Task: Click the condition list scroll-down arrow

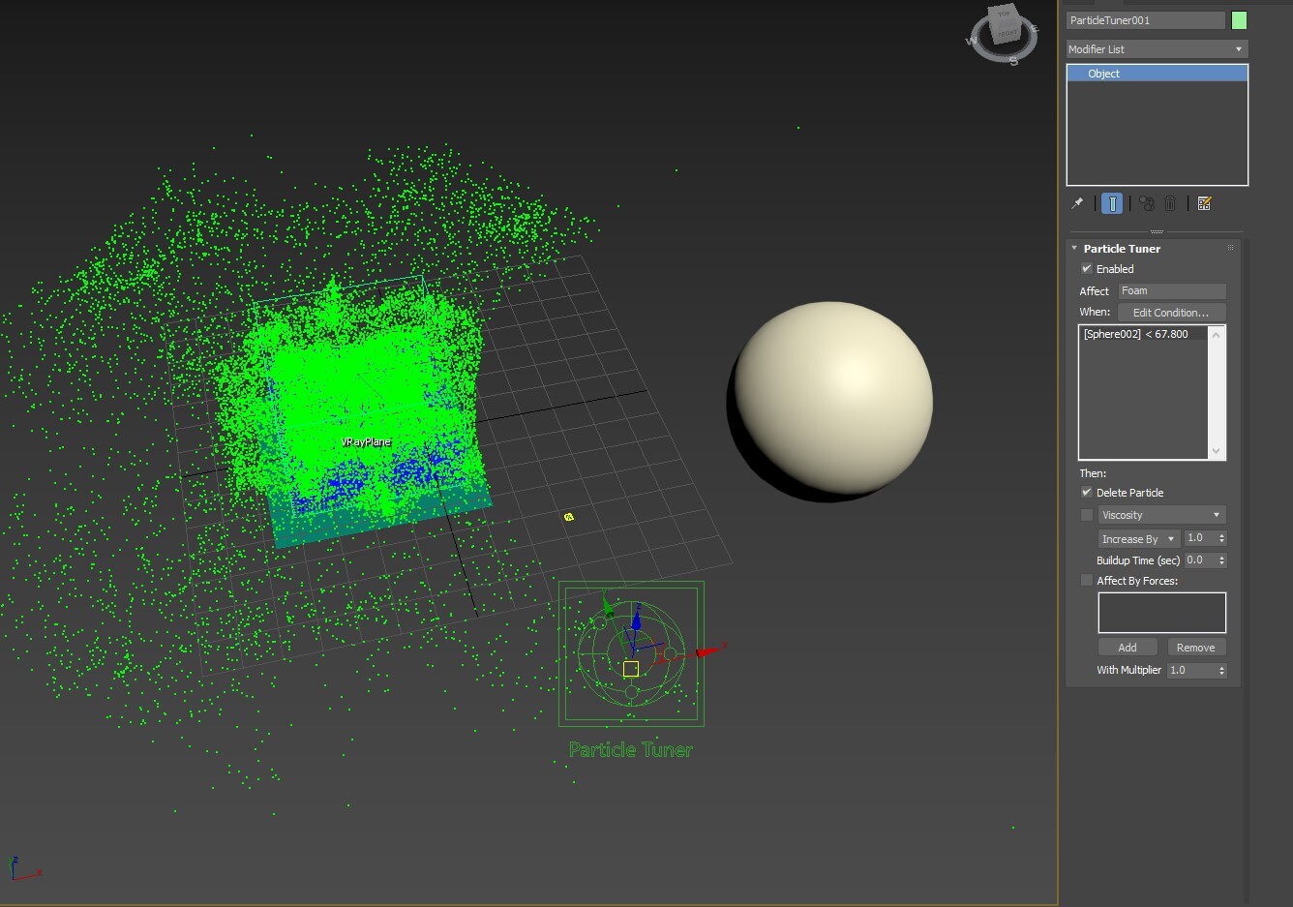Action: [1217, 451]
